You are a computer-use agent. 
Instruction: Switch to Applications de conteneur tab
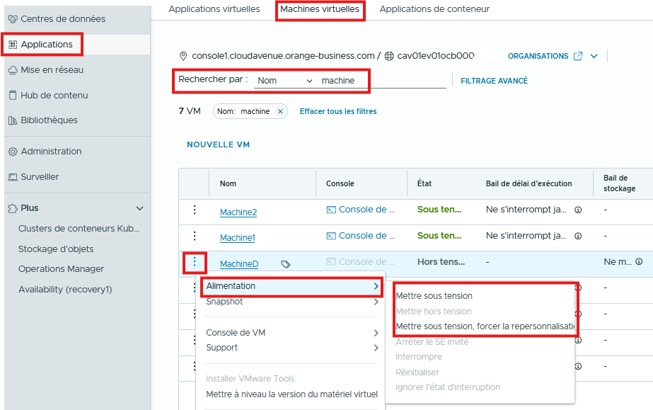click(x=434, y=9)
